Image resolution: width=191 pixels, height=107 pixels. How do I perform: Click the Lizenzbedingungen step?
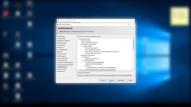pos(62,50)
